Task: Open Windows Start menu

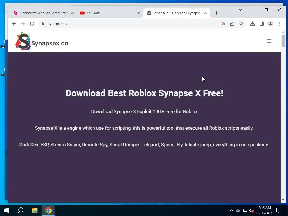Action: [x=7, y=210]
